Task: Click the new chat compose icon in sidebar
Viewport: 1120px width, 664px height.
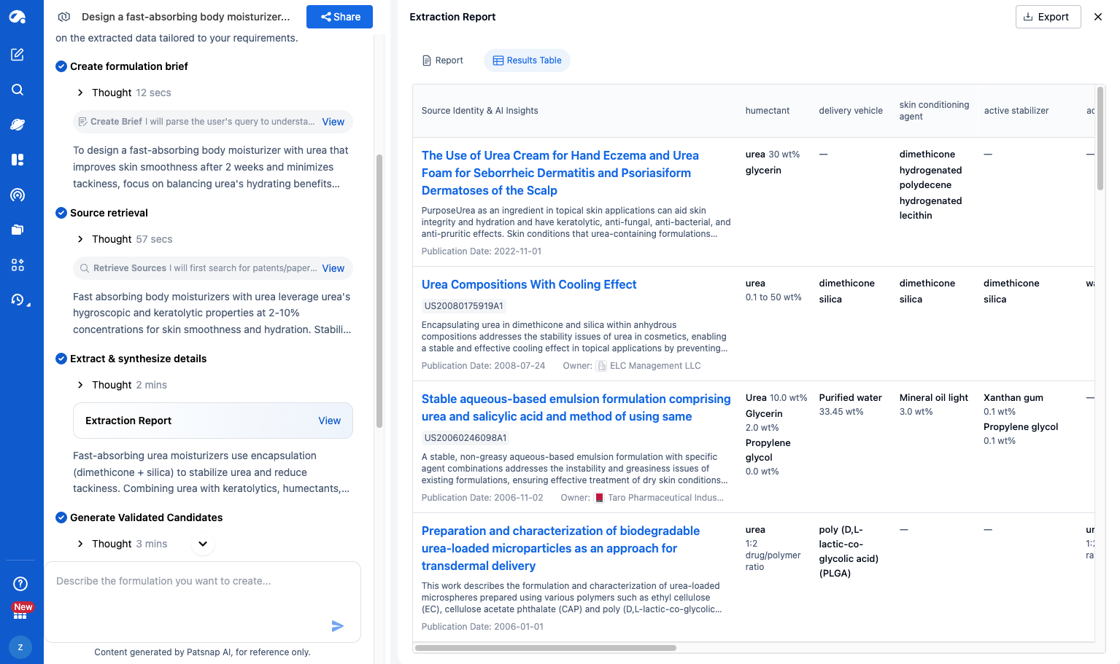Action: 18,55
